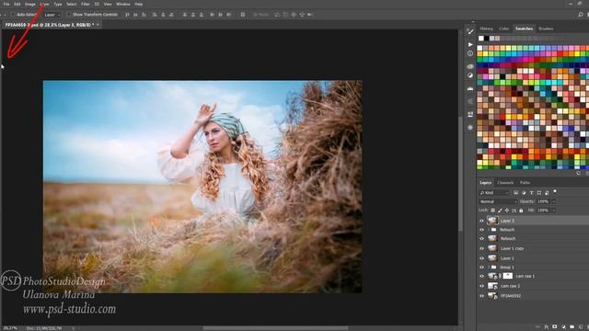Hide Layer 1 using its eye icon
Screen dimensions: 589x331
[482, 258]
